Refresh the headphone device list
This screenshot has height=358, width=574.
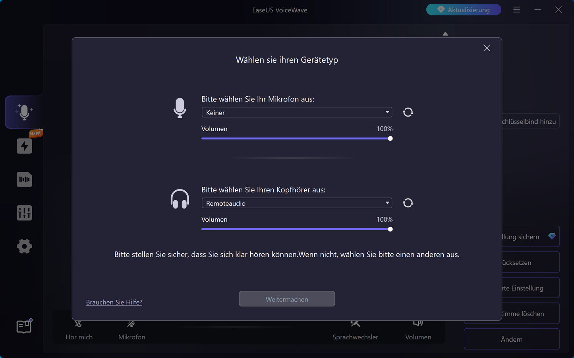pos(408,203)
